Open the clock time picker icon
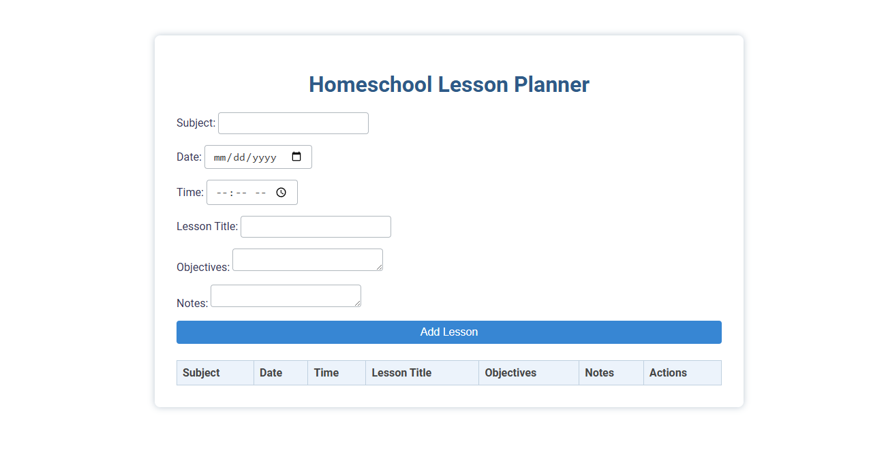Viewport: 871px width, 463px height. click(281, 192)
